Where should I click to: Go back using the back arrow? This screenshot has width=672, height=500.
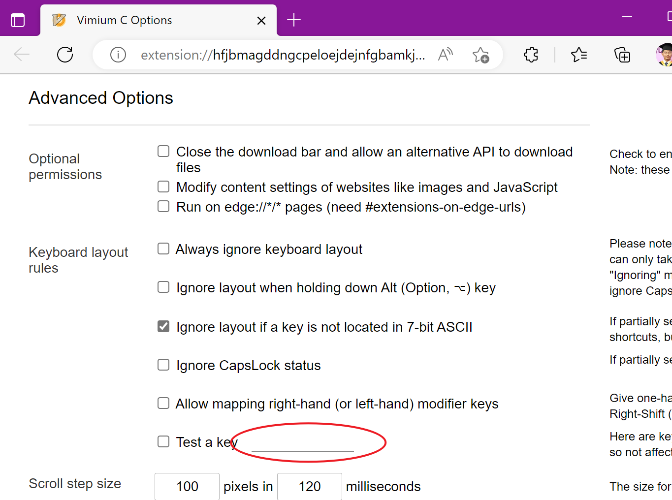click(22, 55)
